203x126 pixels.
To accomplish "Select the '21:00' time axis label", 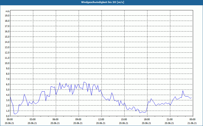I will (169, 119).
